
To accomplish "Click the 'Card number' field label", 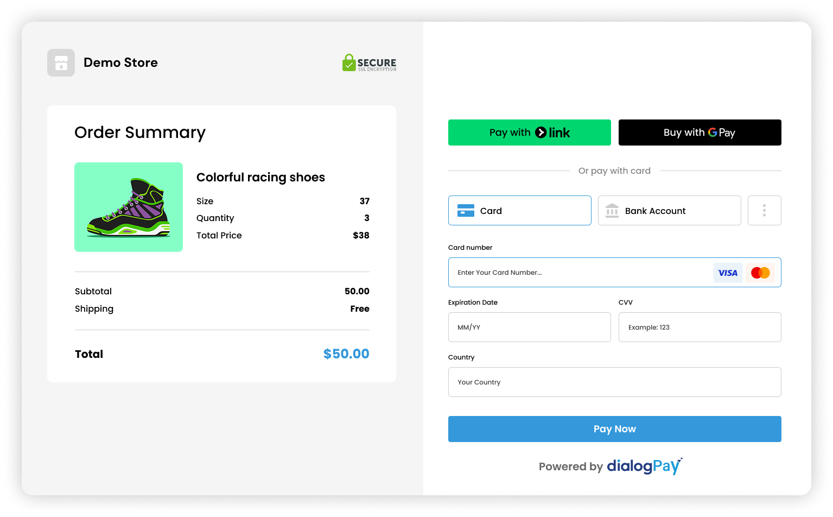I will pos(470,248).
